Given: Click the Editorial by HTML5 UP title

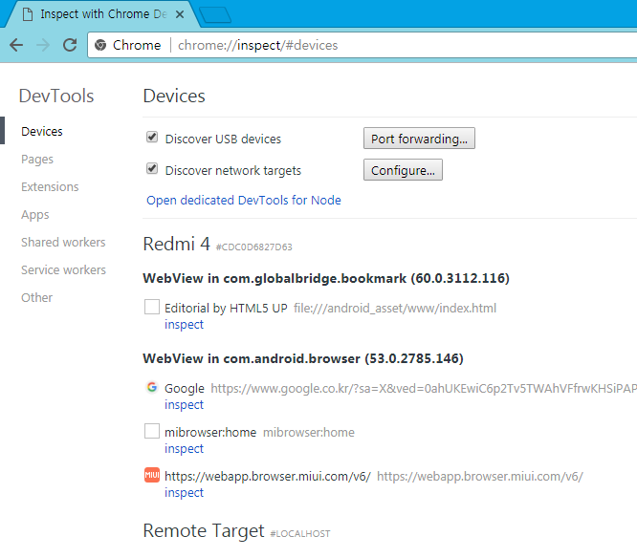Looking at the screenshot, I should coord(226,308).
